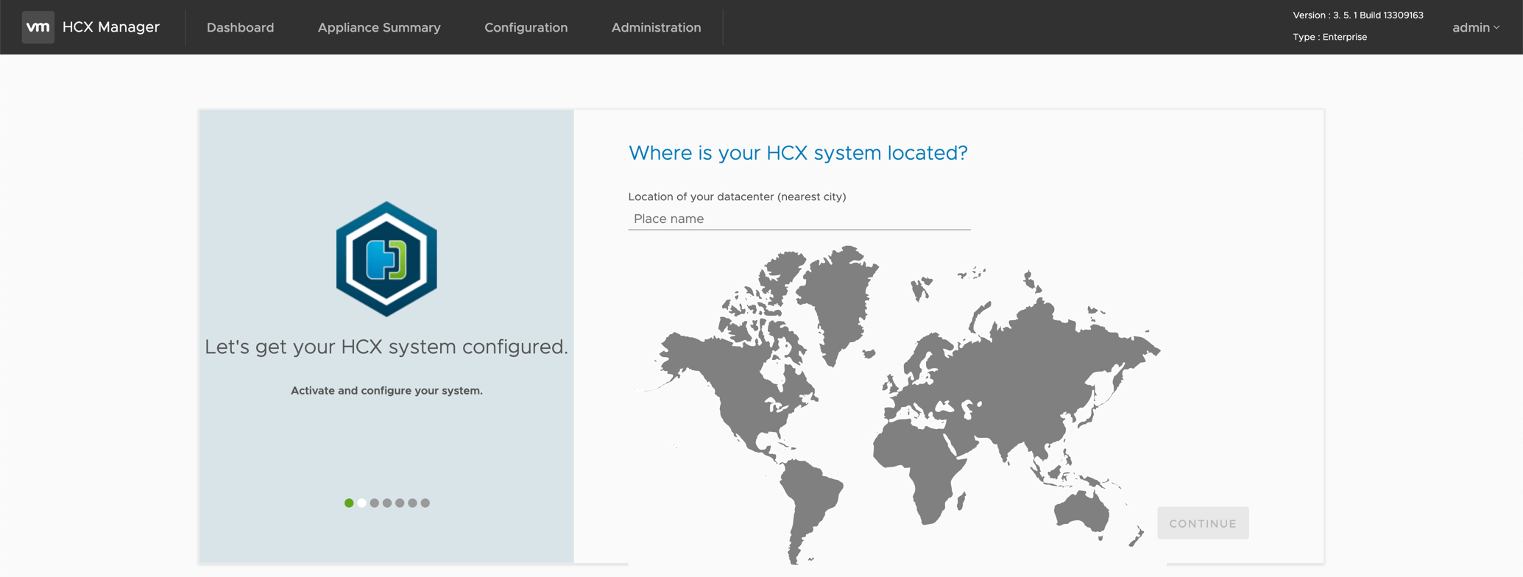1523x577 pixels.
Task: Select the white second step dot
Action: (361, 503)
